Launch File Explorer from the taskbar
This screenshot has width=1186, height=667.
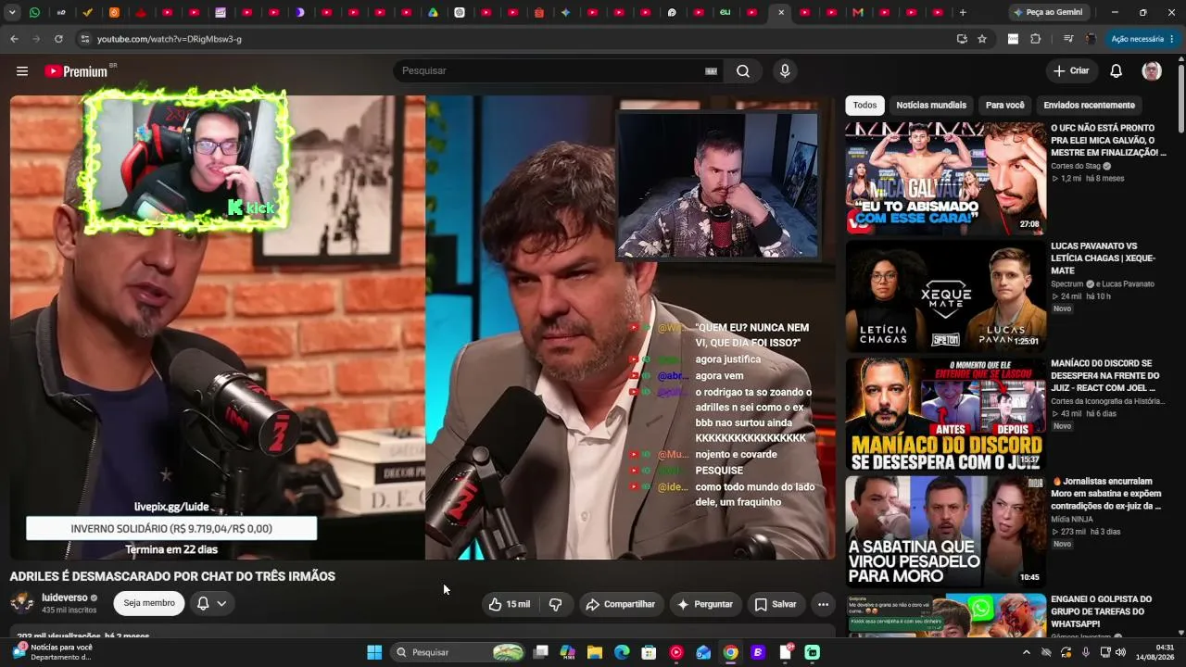click(595, 652)
